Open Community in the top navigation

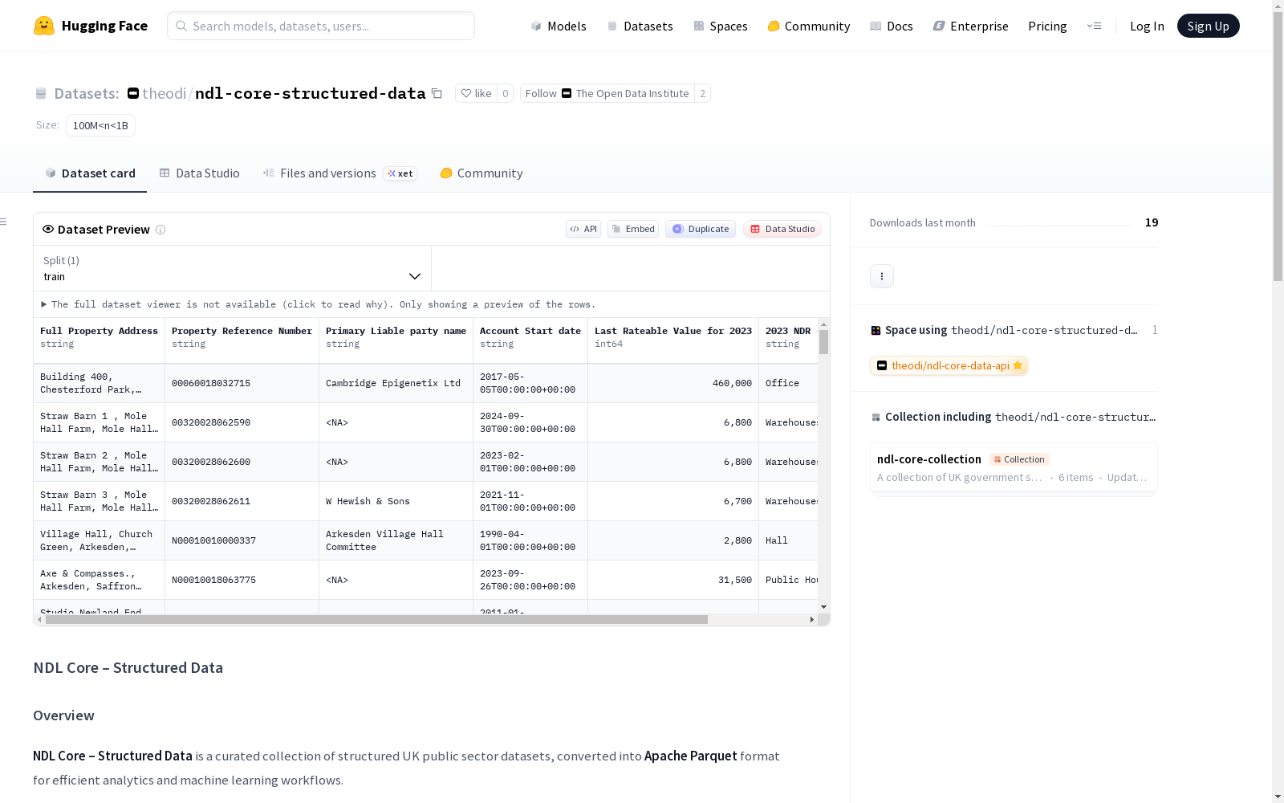tap(809, 26)
